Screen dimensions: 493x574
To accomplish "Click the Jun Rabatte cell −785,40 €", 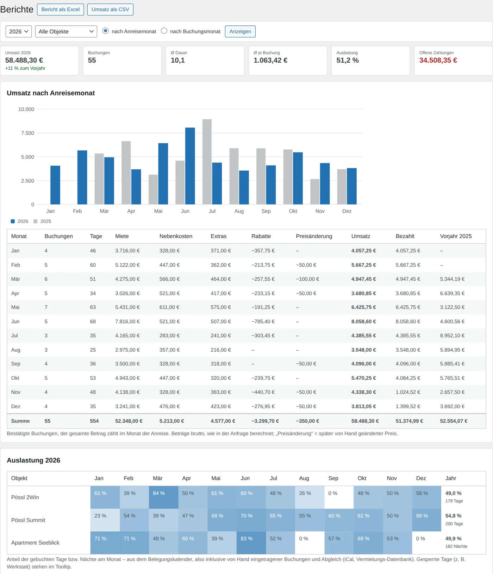I will [x=263, y=322].
